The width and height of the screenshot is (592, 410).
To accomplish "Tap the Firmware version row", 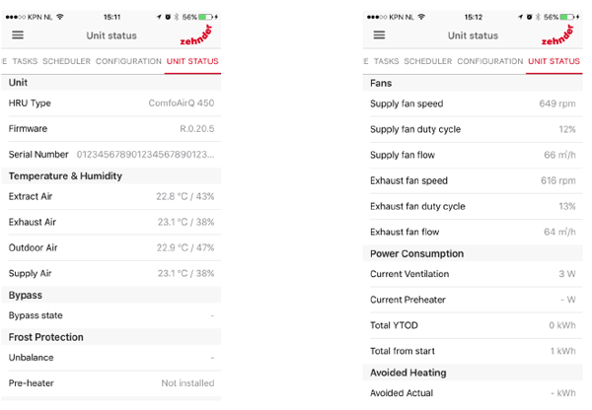I will tap(111, 129).
